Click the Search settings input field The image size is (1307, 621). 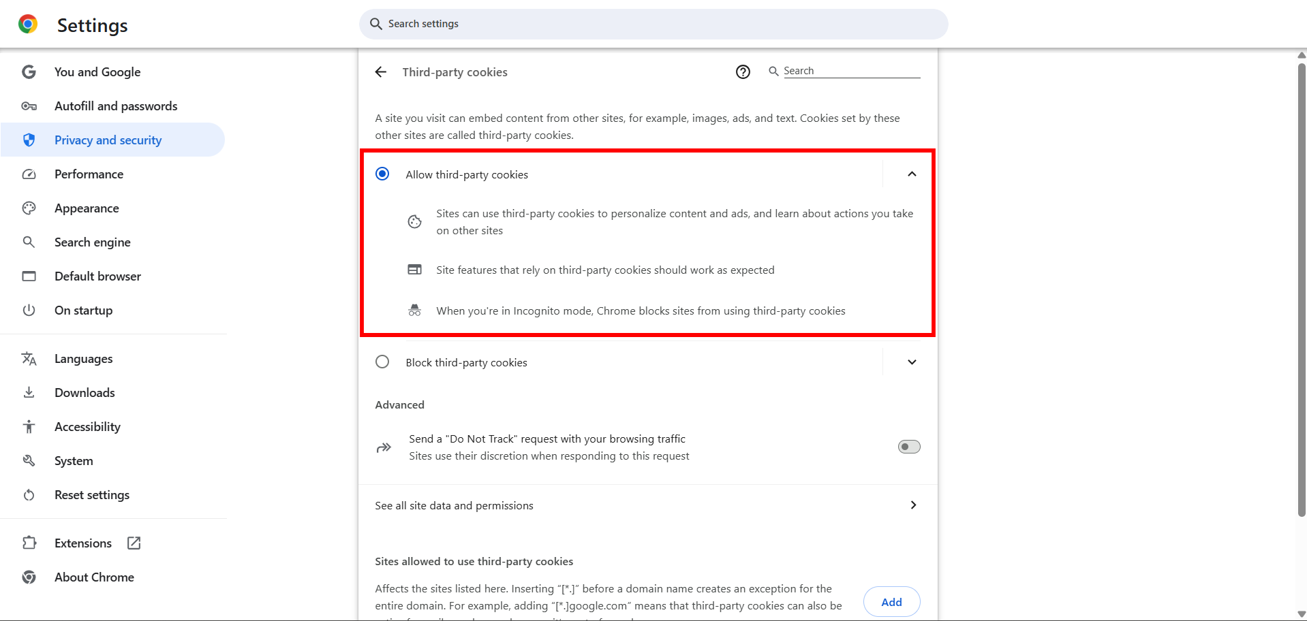654,24
